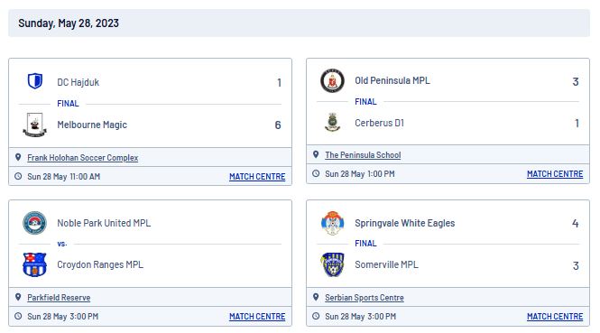Select the Melbourne Magic team name
This screenshot has height=333, width=600.
tap(92, 125)
